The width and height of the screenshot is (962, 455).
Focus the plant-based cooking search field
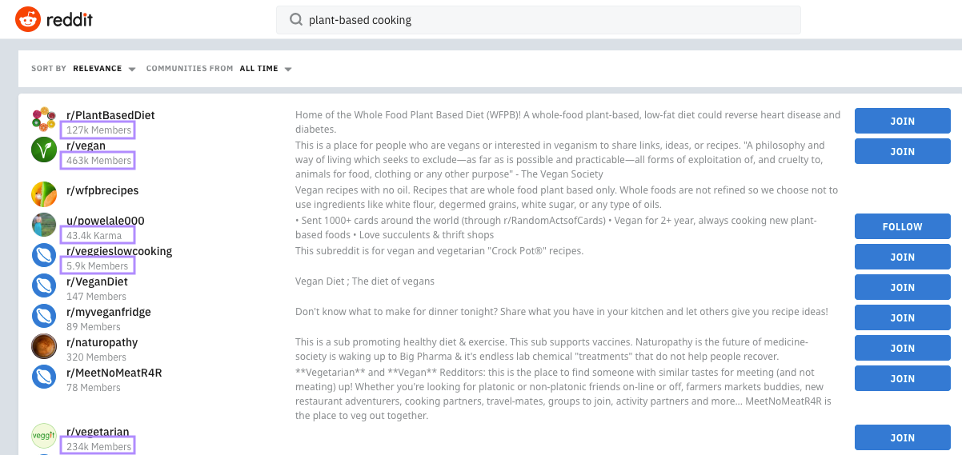pyautogui.click(x=544, y=20)
